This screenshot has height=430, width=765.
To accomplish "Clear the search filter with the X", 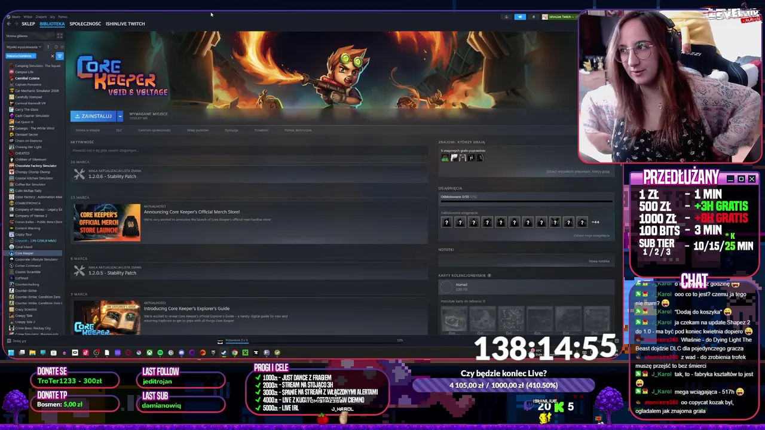I will point(53,56).
